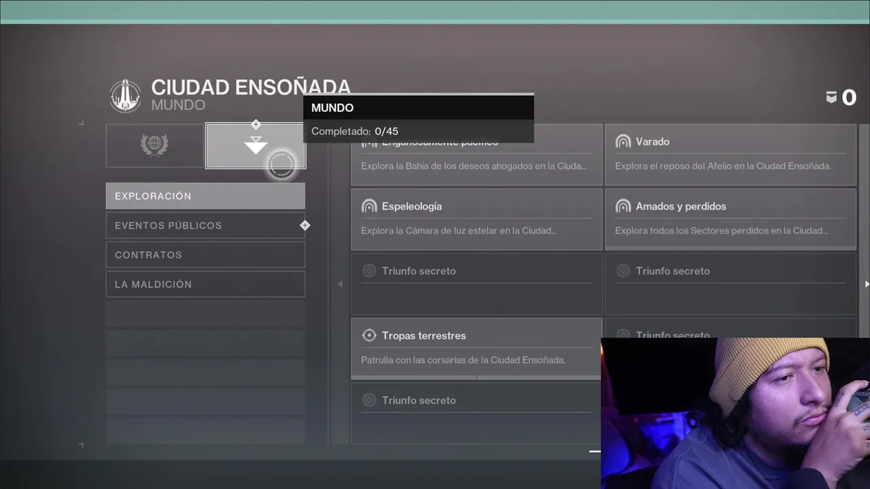This screenshot has height=489, width=870.
Task: Click the Ciudad Ensoñada title text
Action: tap(251, 87)
